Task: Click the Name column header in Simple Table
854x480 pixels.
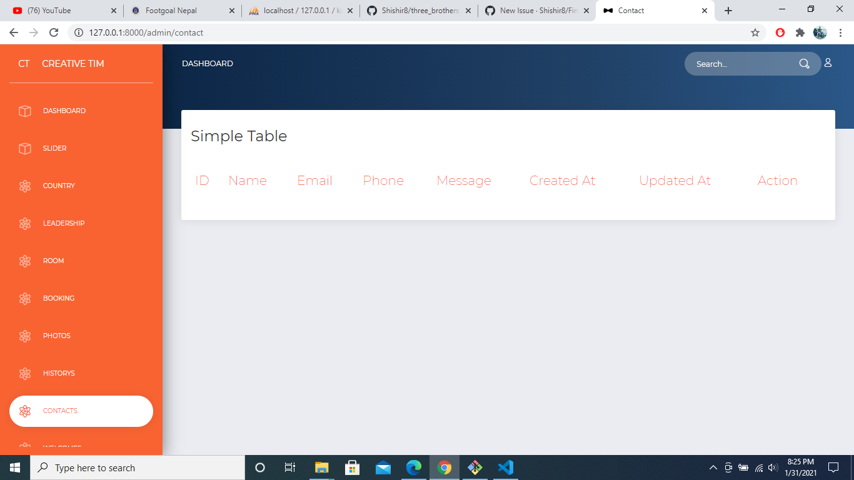Action: coord(248,181)
